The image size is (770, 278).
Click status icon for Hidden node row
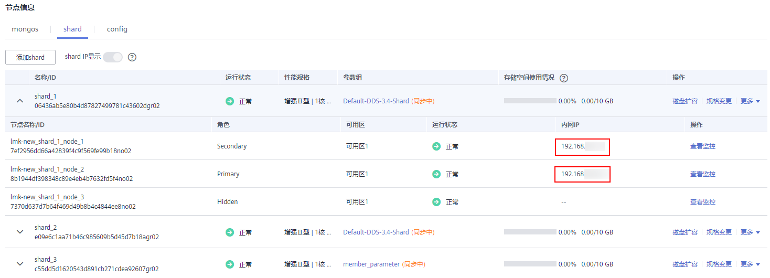click(436, 202)
